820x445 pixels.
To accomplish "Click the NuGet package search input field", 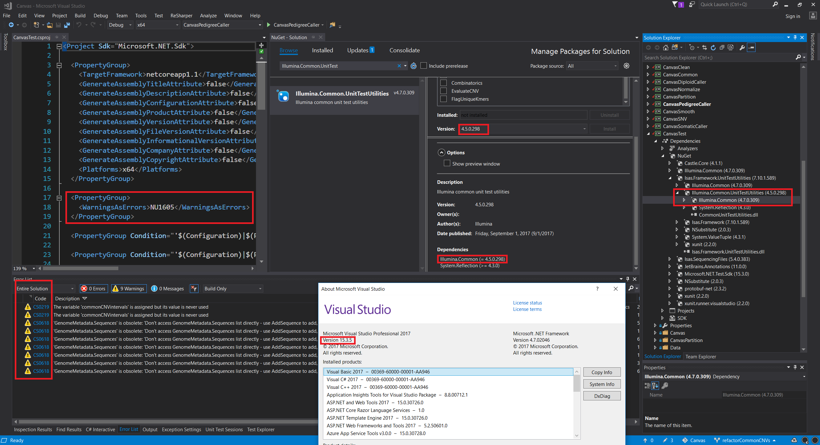I will coord(337,66).
